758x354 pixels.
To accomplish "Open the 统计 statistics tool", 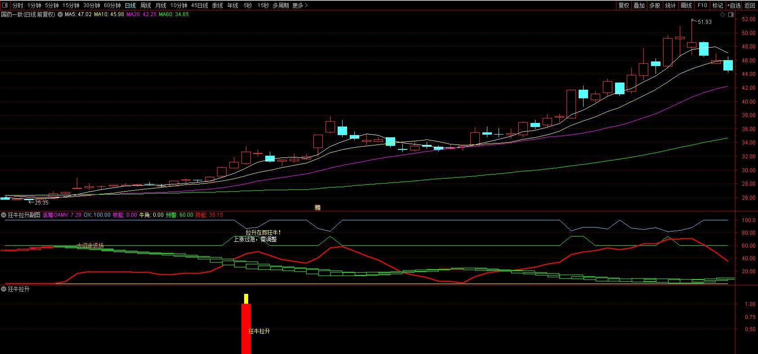I will pyautogui.click(x=671, y=5).
